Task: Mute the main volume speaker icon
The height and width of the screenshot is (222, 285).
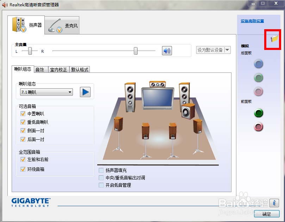Action: (167, 51)
